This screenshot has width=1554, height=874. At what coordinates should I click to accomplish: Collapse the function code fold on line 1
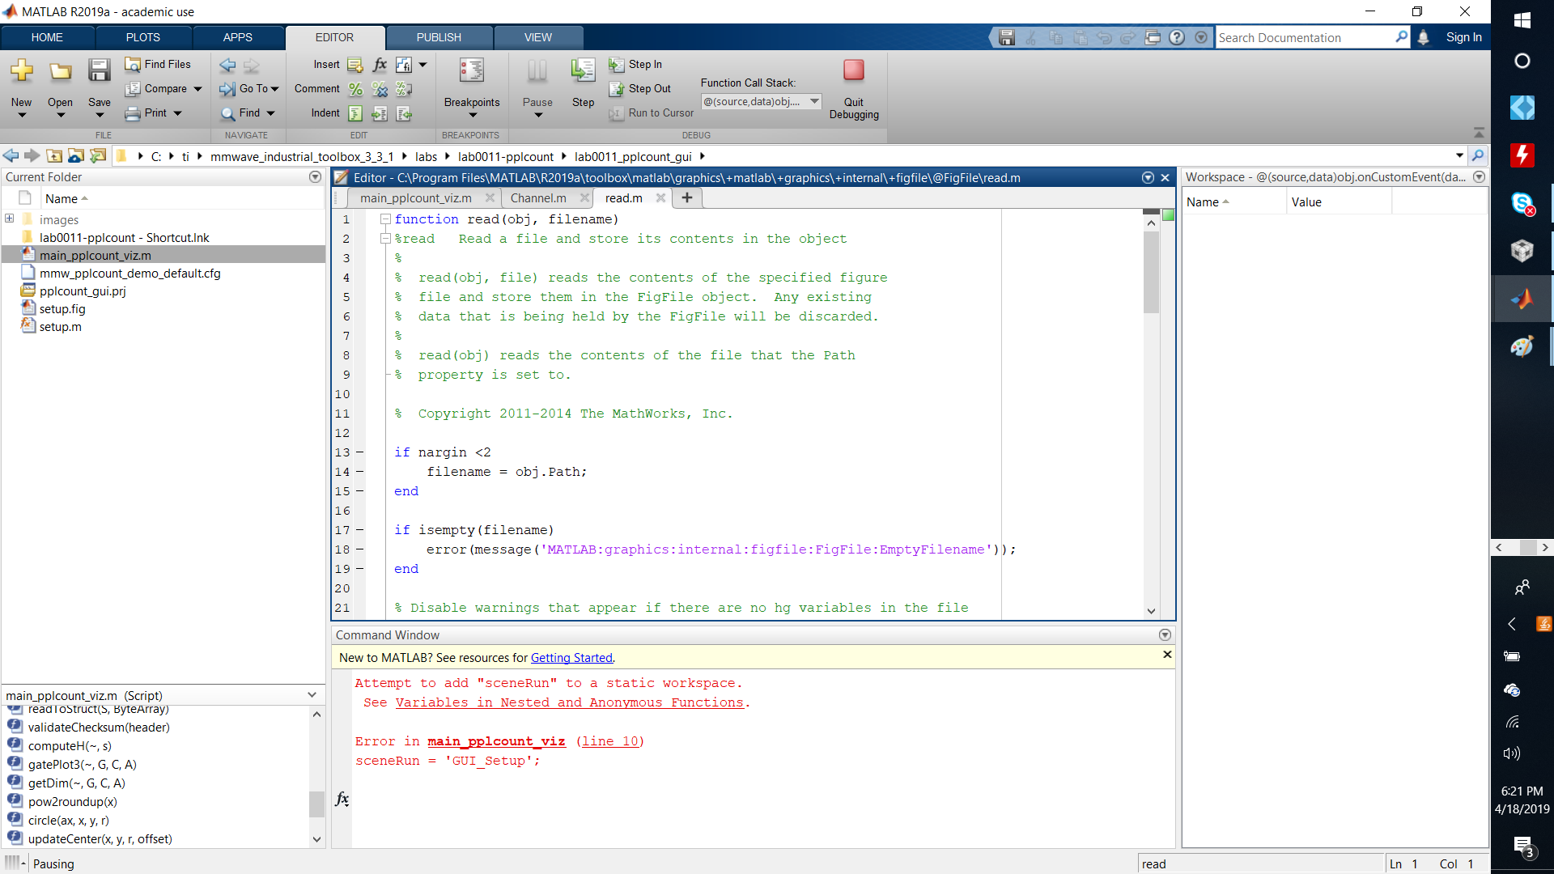pos(386,219)
